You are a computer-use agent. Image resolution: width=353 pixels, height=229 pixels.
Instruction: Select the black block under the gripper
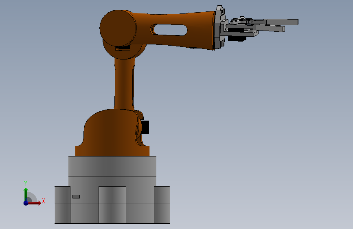pos(237,38)
